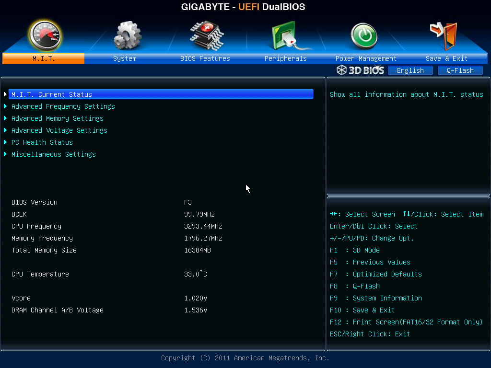Open the BIOS Features tab label
The image size is (491, 368).
(205, 58)
